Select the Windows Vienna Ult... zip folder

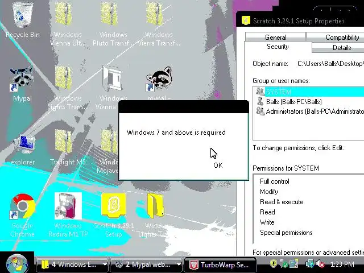point(64,14)
